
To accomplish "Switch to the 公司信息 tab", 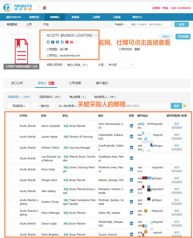I will (x=75, y=83).
